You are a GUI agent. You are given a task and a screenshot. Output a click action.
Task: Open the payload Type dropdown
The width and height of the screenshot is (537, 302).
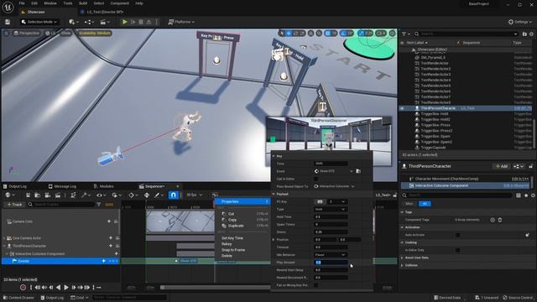click(331, 209)
